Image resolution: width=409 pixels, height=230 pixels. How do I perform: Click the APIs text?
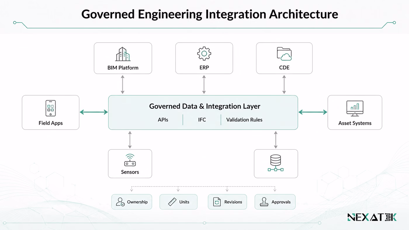coord(163,120)
